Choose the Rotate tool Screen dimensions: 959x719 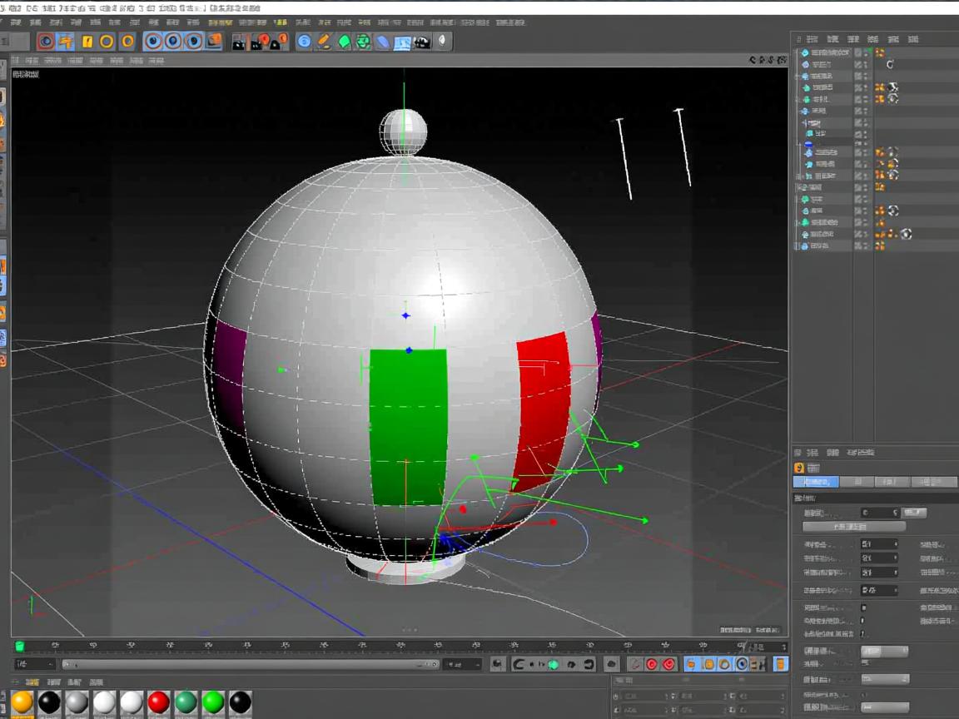(x=107, y=42)
